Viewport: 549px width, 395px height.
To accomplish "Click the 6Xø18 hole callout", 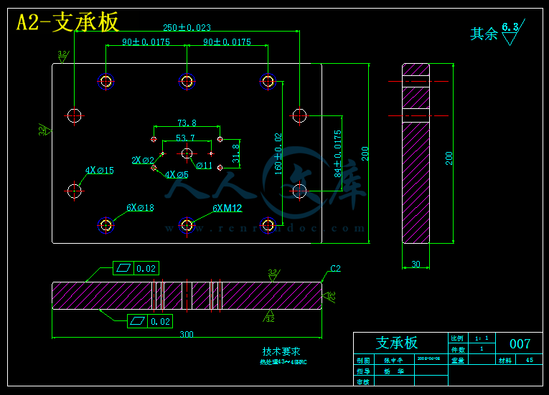I will click(x=140, y=207).
